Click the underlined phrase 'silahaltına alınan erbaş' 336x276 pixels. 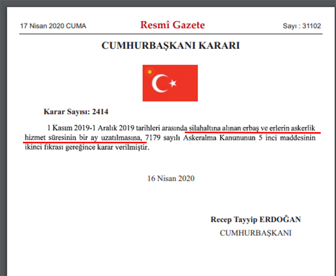224,128
